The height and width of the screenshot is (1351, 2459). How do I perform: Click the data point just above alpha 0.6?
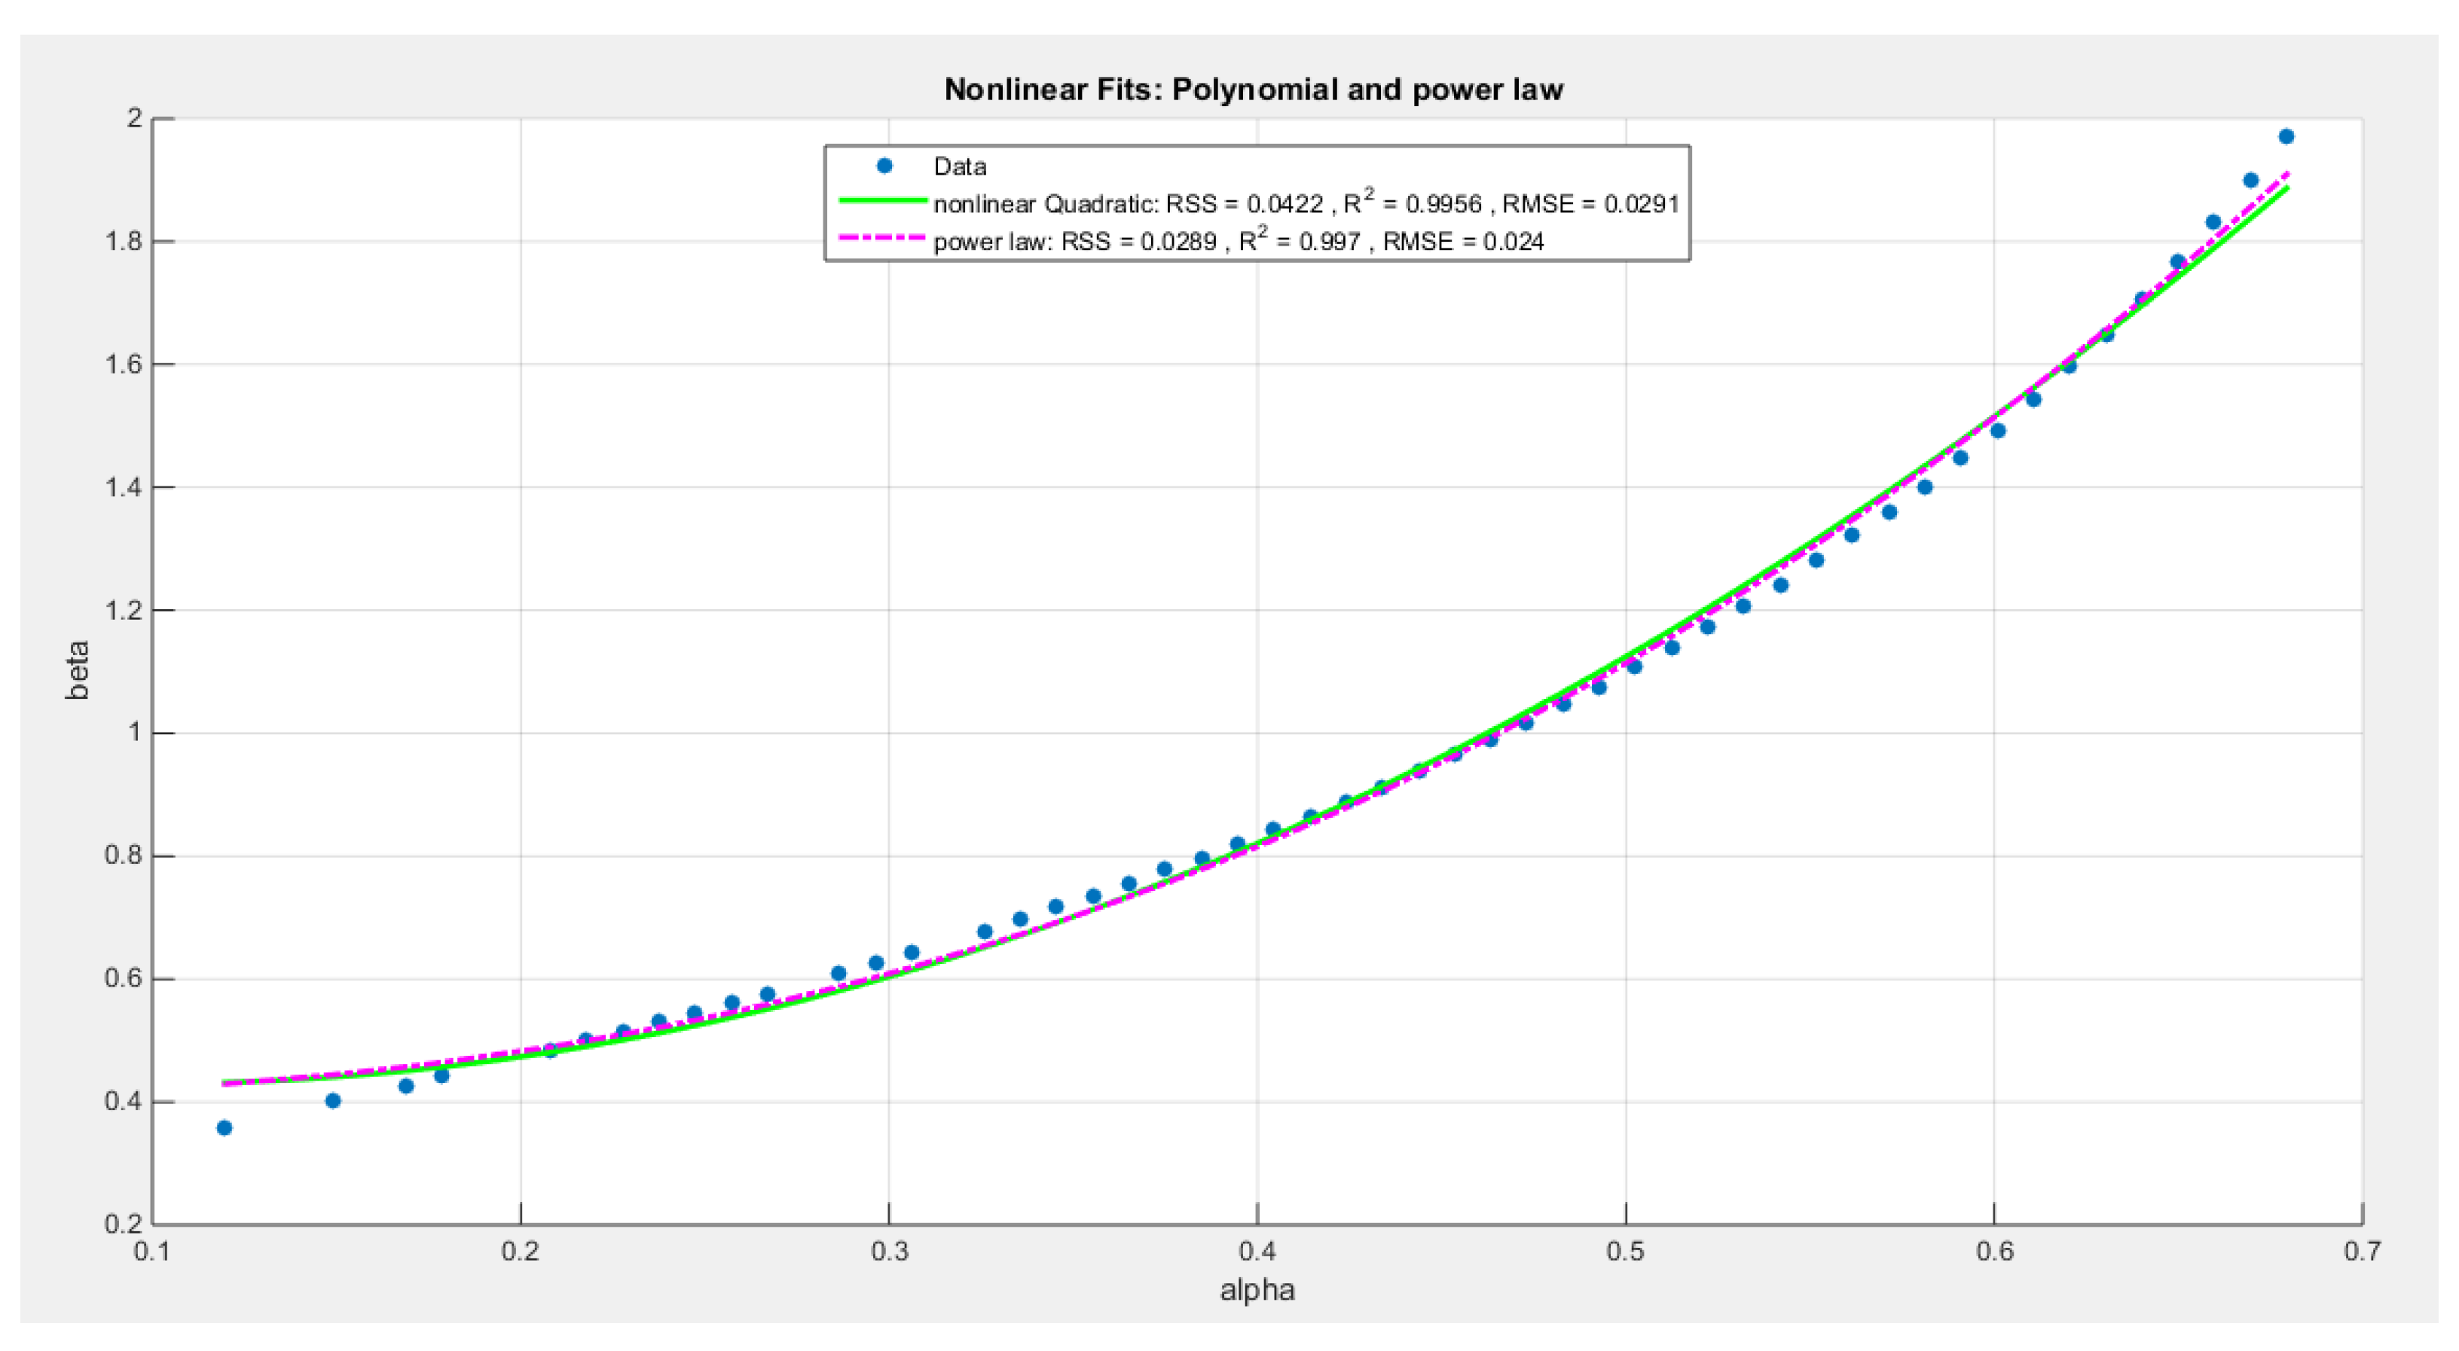(1998, 430)
